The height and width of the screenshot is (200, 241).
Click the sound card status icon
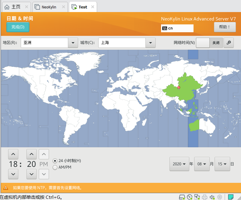click(x=212, y=197)
